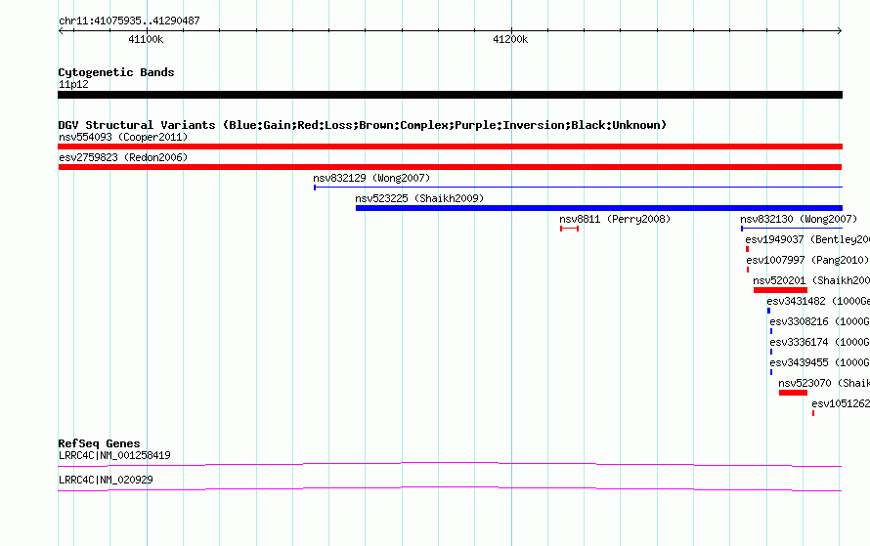Click the 41100k ruler tick label
Viewport: 870px width, 546px height.
coord(146,39)
